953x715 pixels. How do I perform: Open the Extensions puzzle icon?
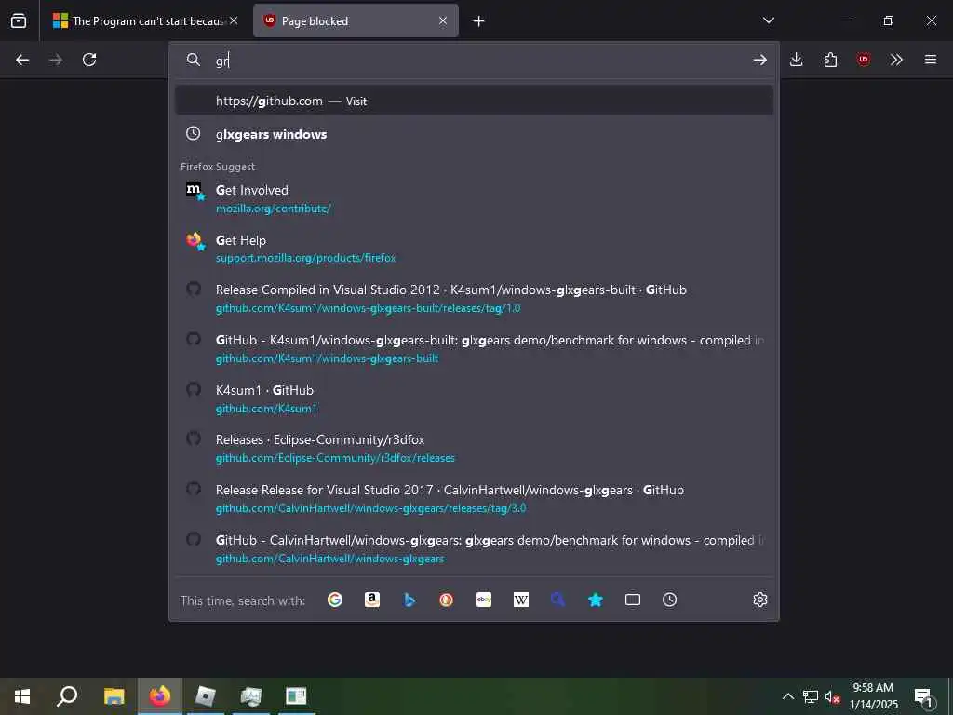tap(830, 60)
